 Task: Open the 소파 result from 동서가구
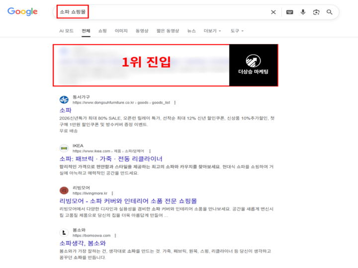point(65,110)
